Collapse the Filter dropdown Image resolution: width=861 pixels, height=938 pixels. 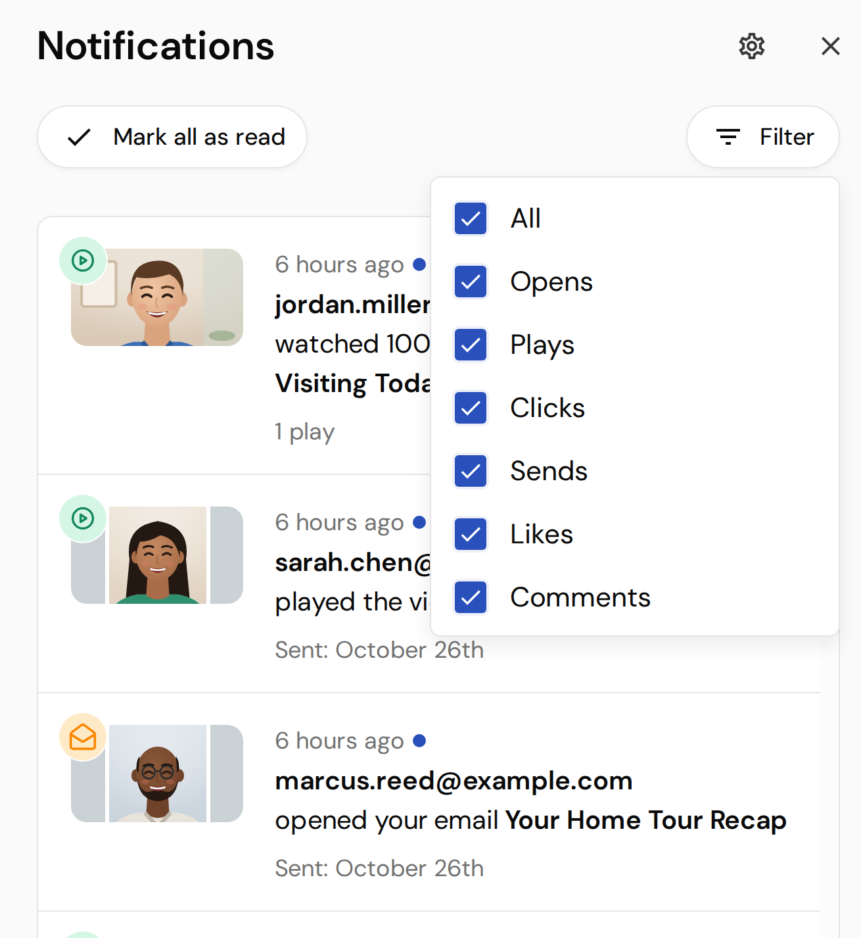click(x=763, y=137)
